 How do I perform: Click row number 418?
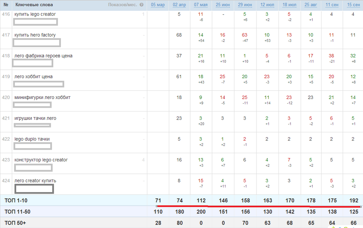pyautogui.click(x=6, y=56)
